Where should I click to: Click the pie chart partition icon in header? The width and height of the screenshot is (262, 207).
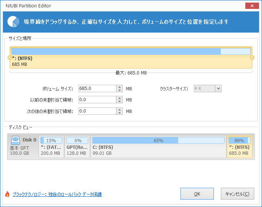tap(13, 22)
